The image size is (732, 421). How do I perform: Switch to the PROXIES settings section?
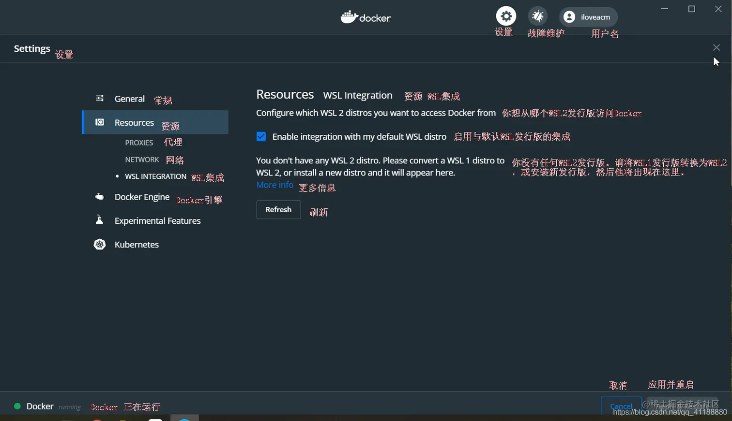[139, 143]
